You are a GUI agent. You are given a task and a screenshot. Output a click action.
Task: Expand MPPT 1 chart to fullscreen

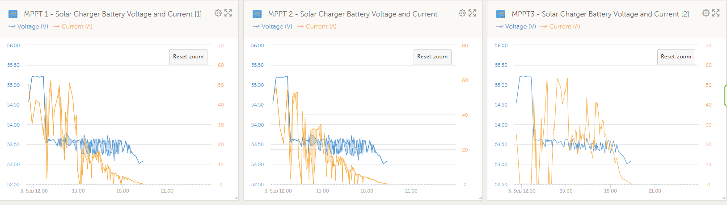pos(228,13)
